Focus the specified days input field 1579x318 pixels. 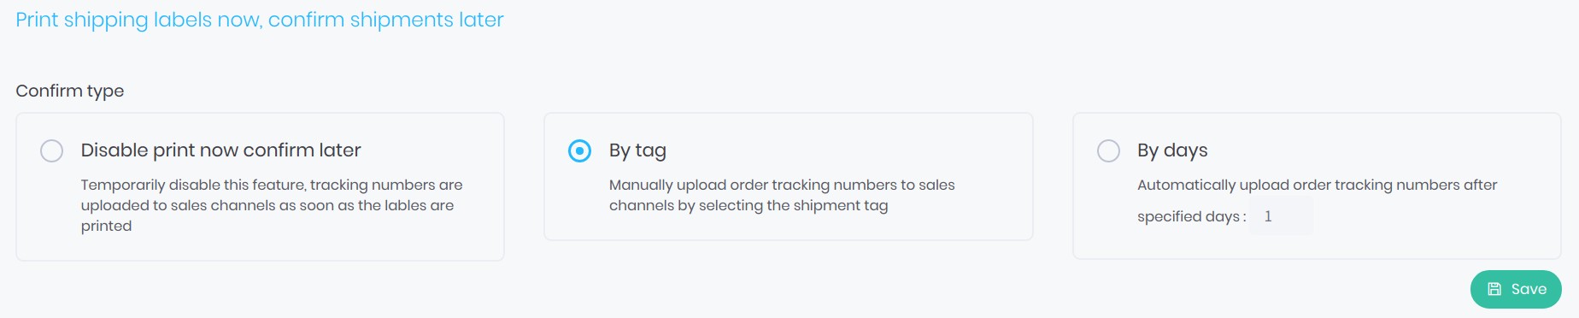point(1282,216)
